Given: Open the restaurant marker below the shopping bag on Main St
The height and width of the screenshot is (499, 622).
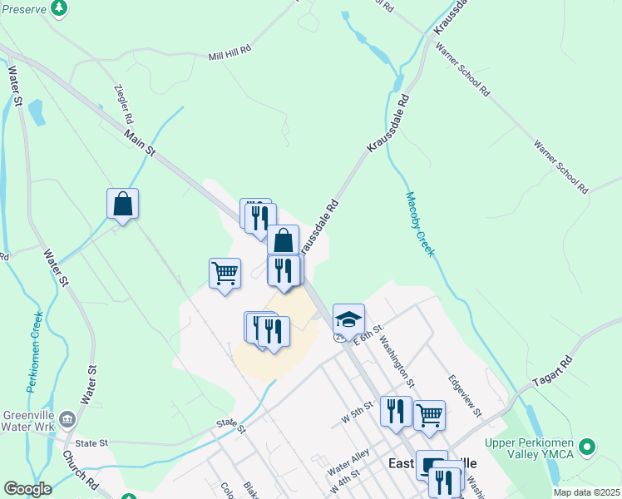Looking at the screenshot, I should click(x=284, y=274).
